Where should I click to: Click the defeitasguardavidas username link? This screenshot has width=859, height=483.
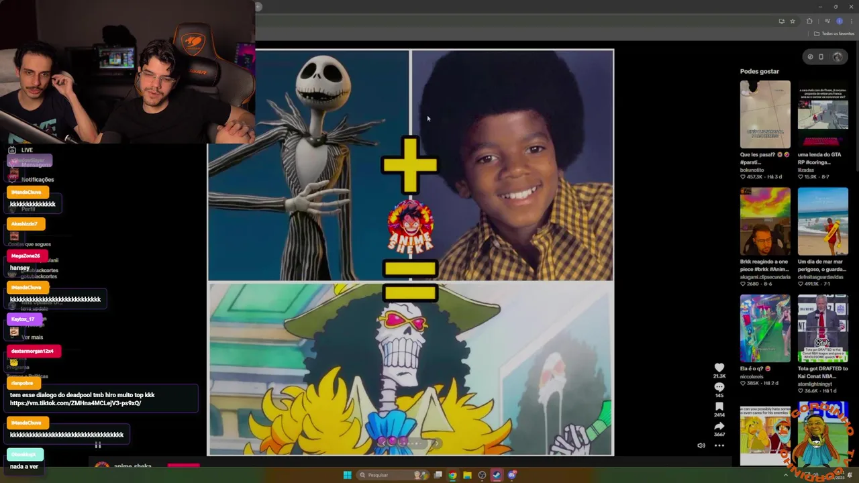(822, 276)
